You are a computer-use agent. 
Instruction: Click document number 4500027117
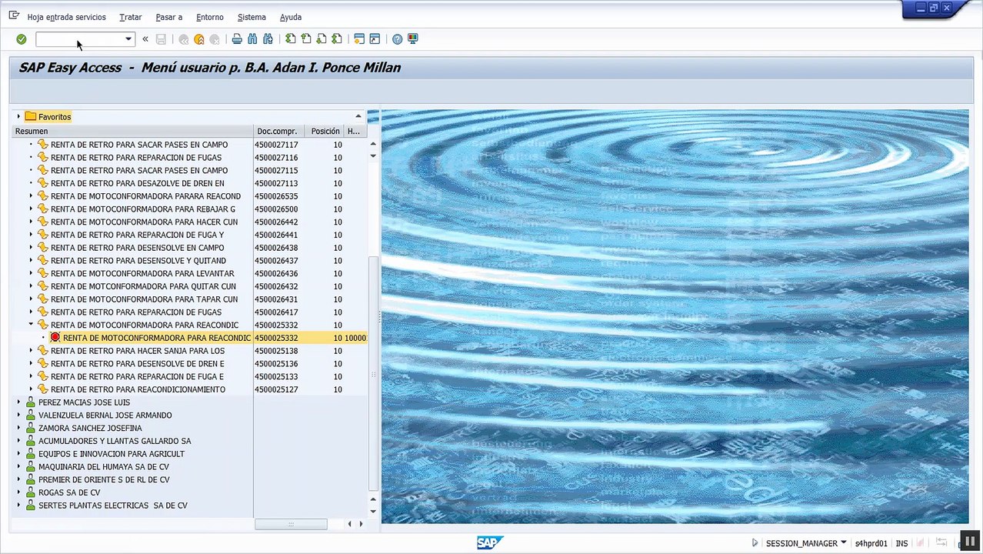pos(276,145)
